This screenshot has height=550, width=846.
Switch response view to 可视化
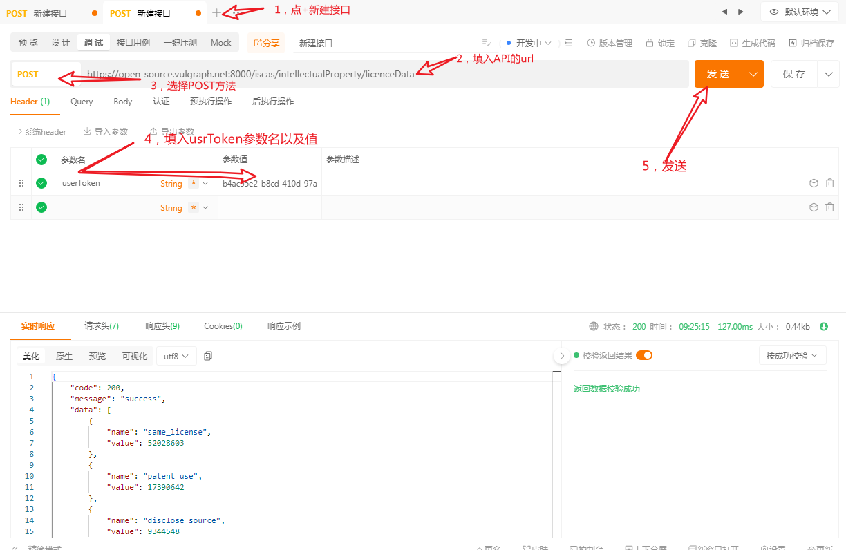(135, 356)
